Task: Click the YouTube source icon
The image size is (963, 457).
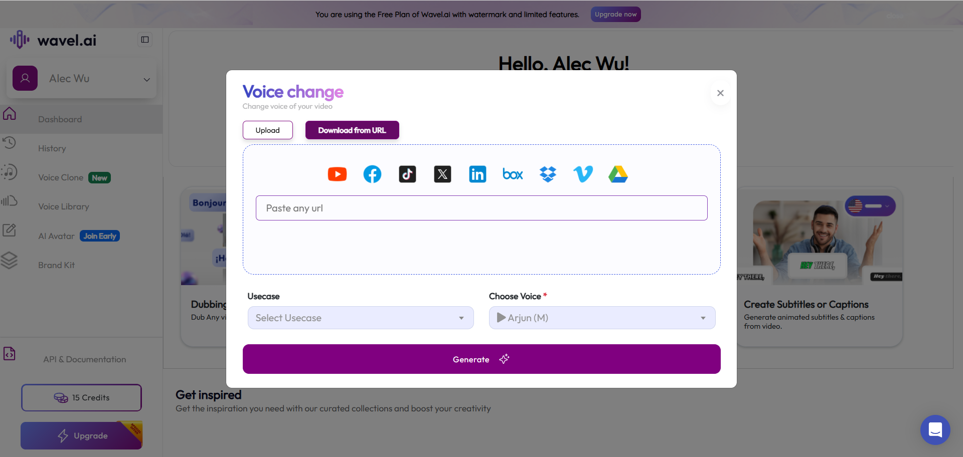Action: [x=337, y=174]
